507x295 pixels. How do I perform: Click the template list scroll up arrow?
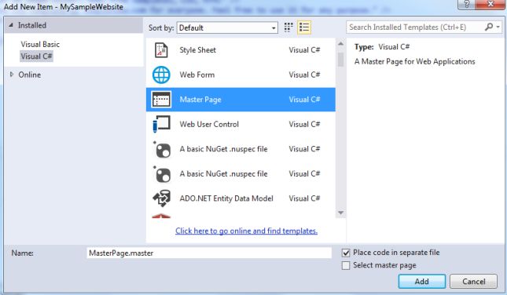point(340,44)
